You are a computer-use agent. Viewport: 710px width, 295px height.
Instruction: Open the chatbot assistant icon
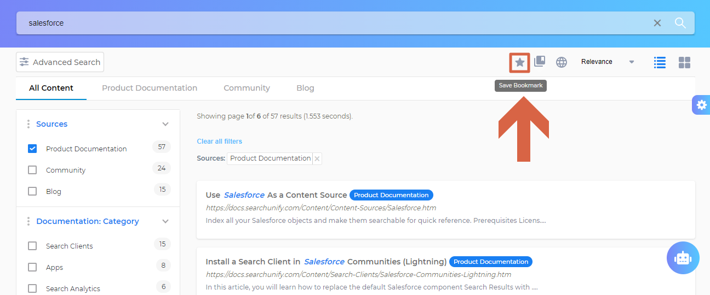(x=683, y=258)
